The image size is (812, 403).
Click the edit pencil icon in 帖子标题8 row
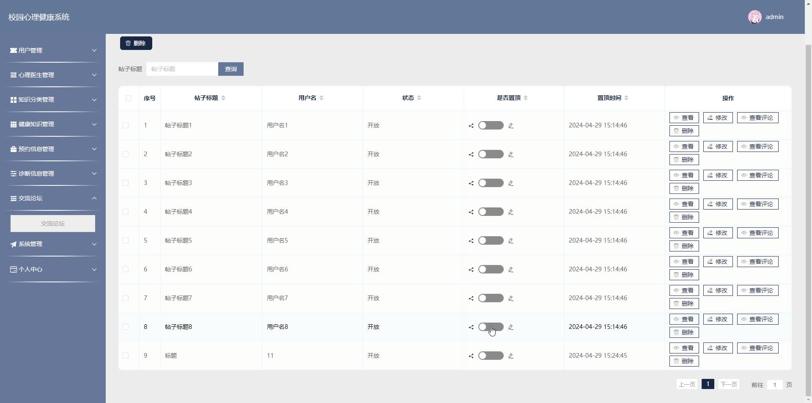[511, 327]
